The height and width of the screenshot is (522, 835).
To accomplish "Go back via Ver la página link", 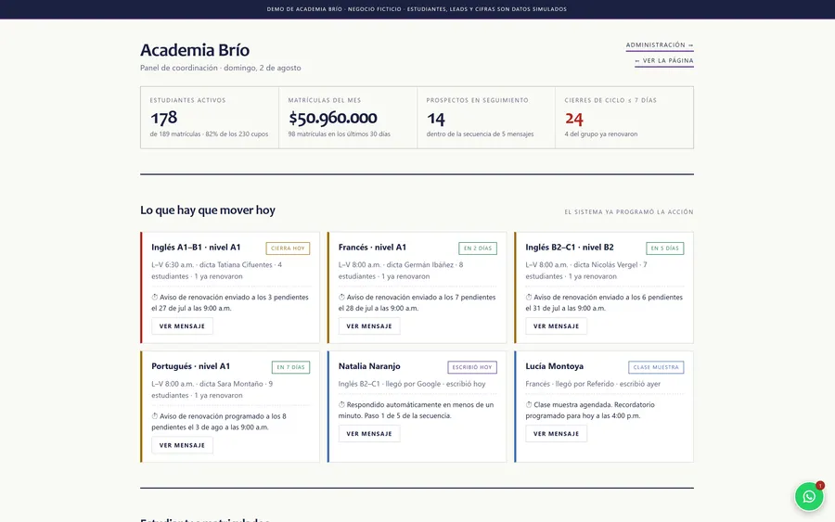I will pyautogui.click(x=664, y=61).
